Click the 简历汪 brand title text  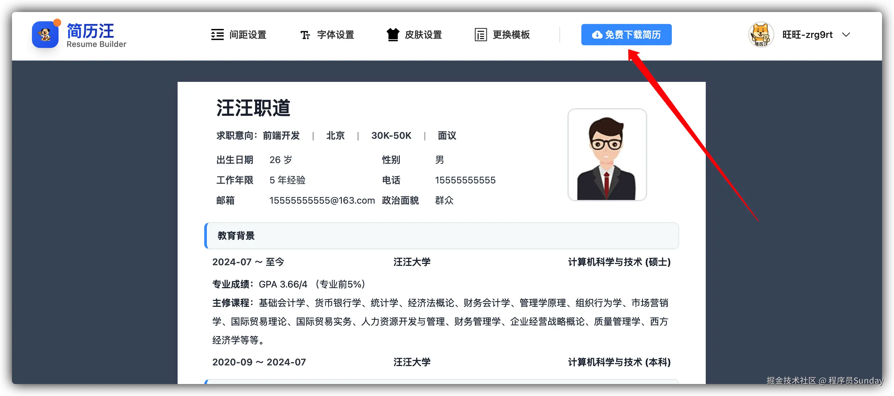point(90,31)
